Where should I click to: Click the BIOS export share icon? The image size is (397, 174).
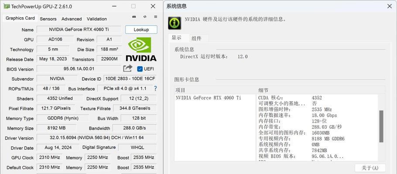[x=128, y=68]
